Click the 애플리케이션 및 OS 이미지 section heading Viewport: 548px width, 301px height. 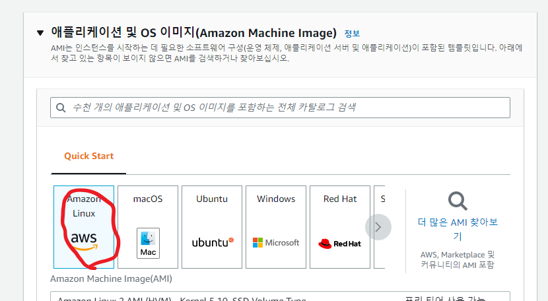pos(193,32)
